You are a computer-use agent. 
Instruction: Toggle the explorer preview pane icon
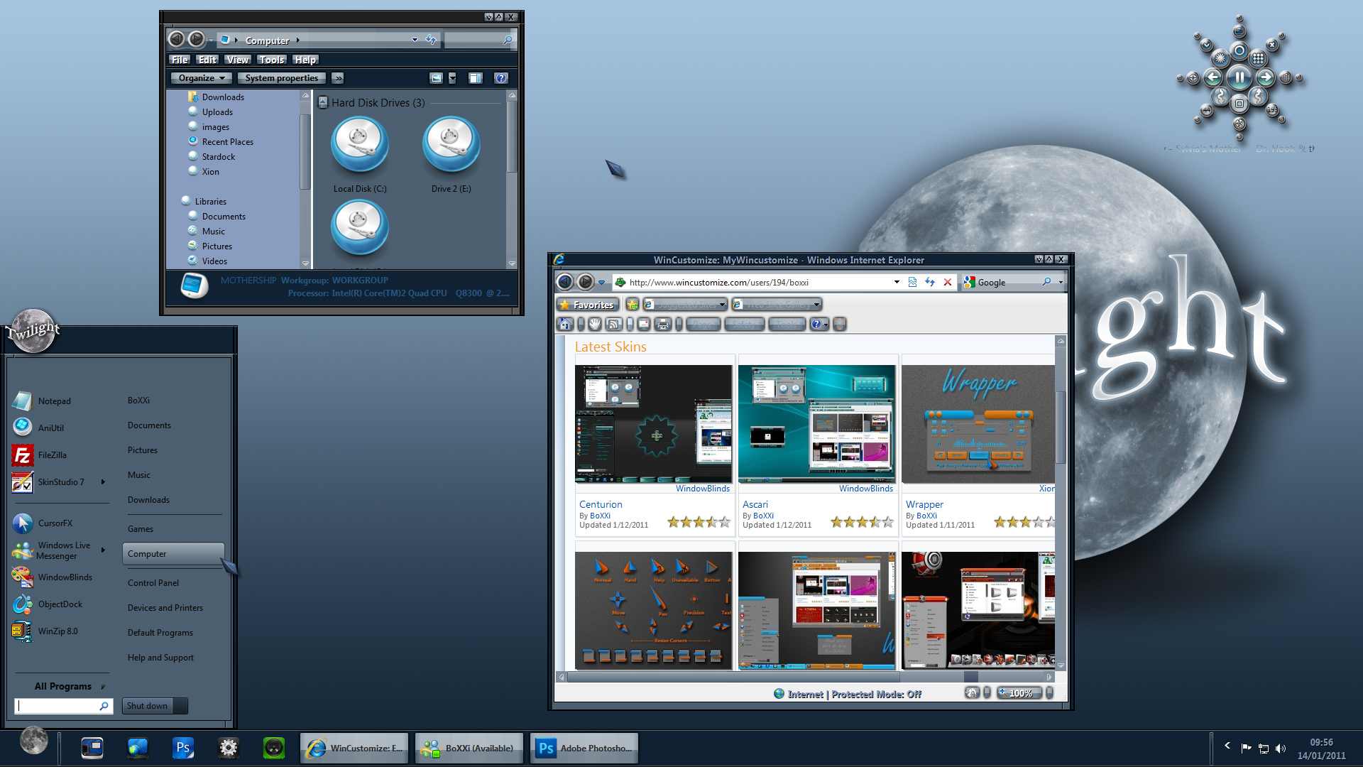(476, 78)
